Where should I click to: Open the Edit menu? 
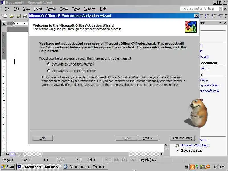(x=16, y=9)
